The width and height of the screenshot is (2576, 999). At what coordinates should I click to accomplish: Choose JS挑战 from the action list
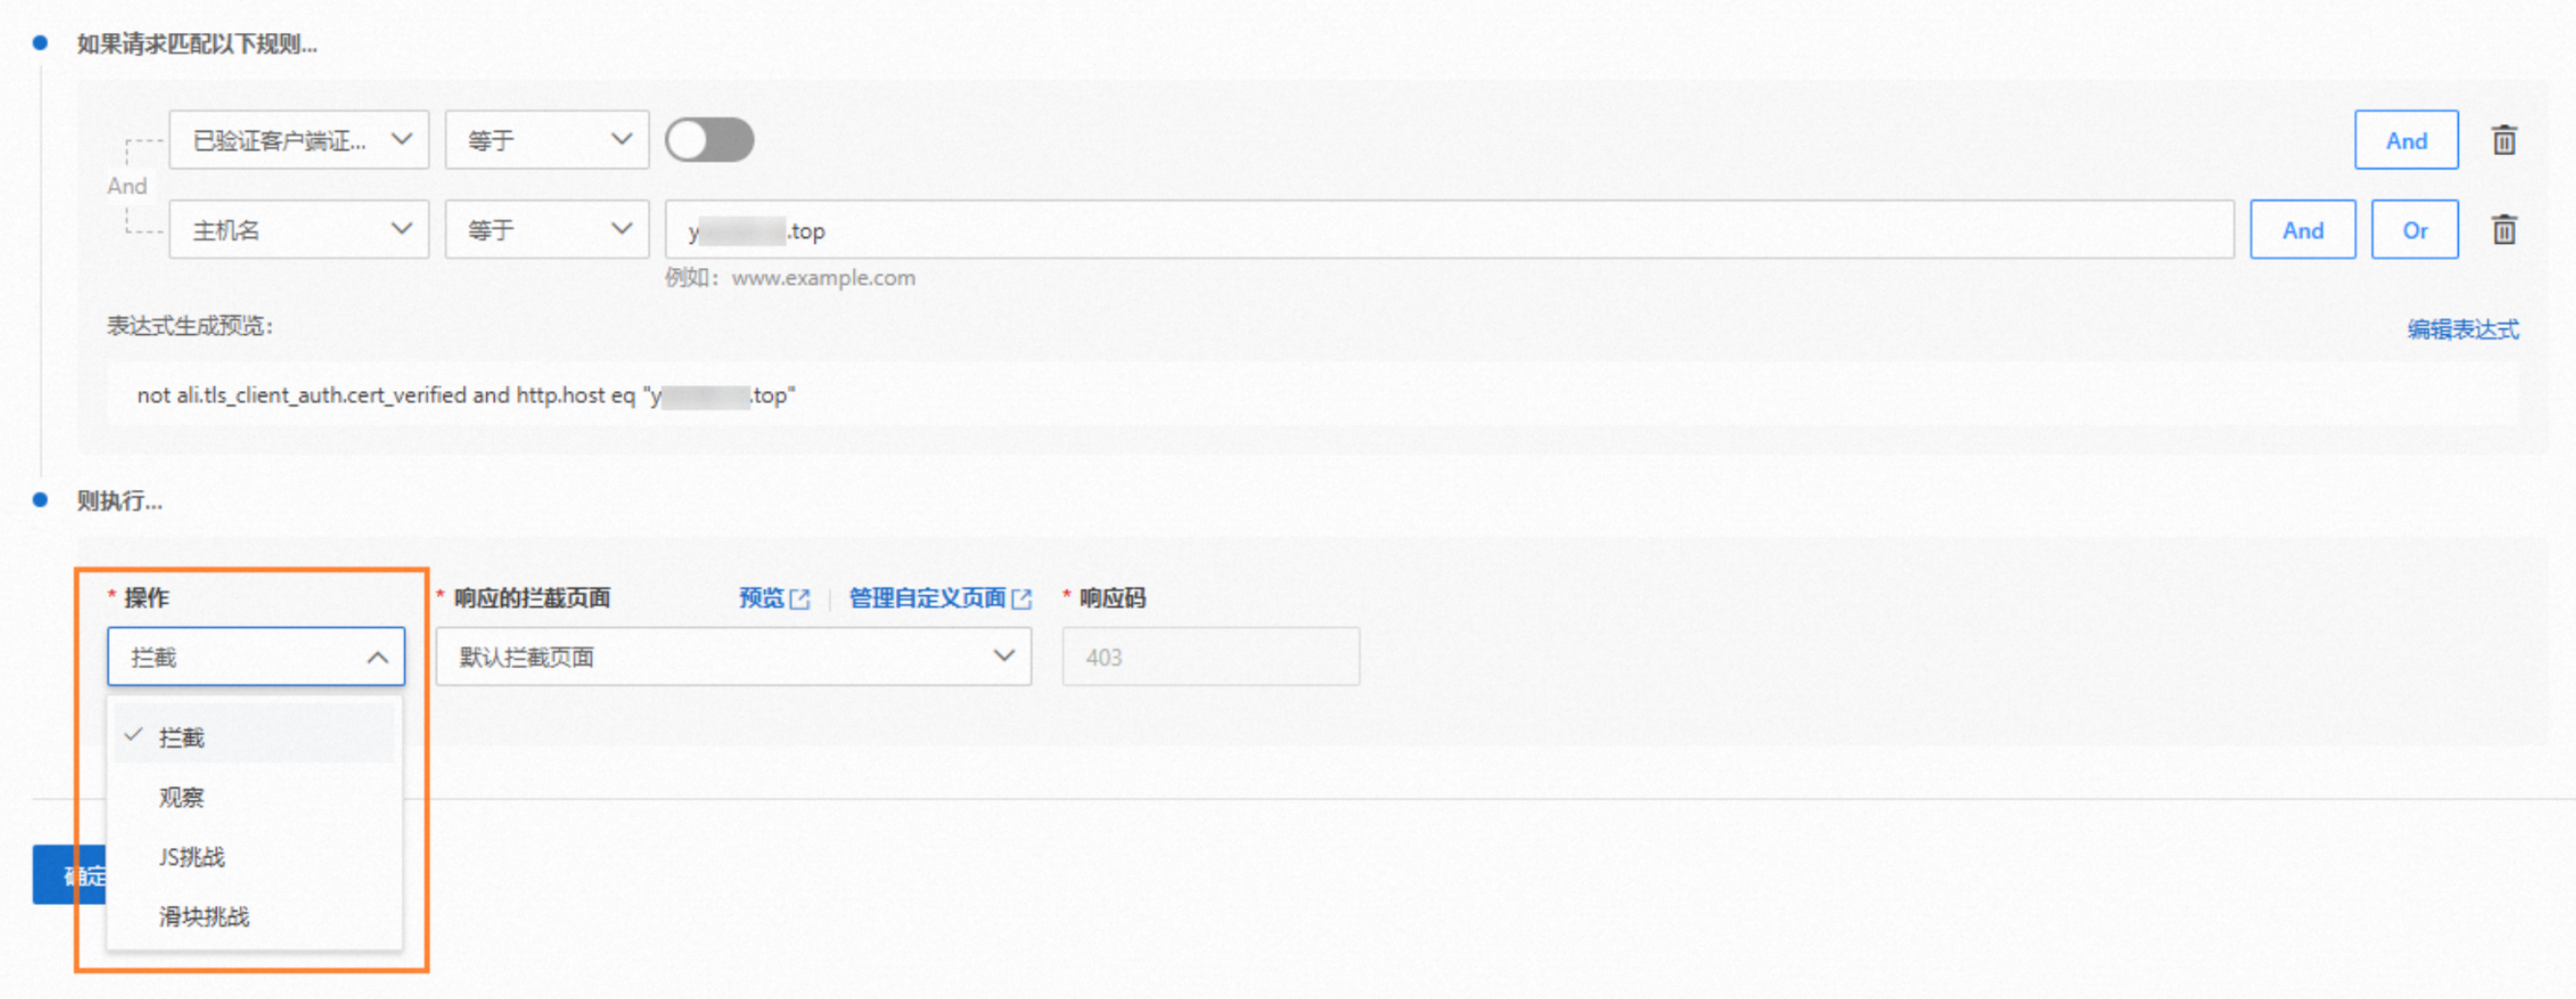[254, 857]
